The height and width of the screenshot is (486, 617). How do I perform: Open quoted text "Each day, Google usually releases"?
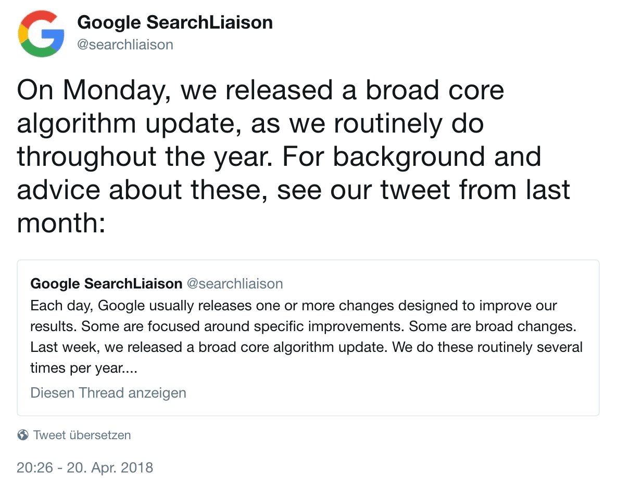[x=294, y=306]
